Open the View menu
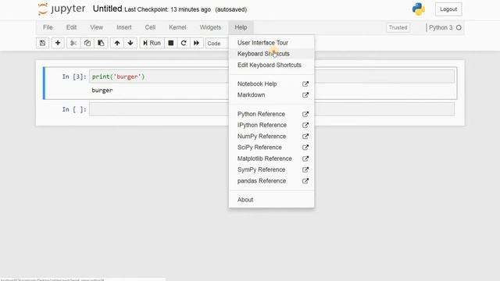The height and width of the screenshot is (281, 500). coord(96,27)
